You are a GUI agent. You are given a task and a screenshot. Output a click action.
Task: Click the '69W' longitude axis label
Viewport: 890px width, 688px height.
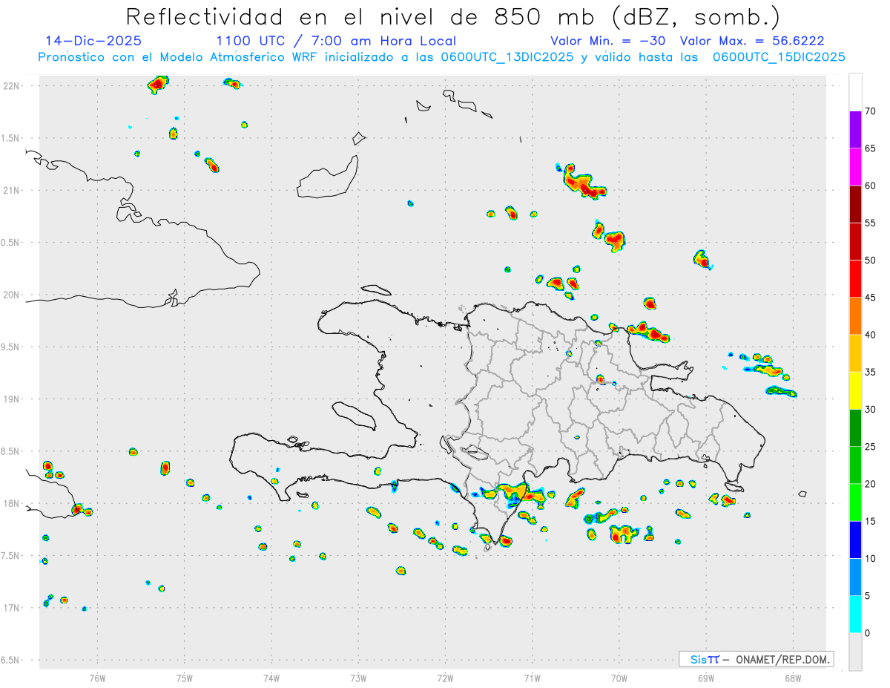point(706,677)
